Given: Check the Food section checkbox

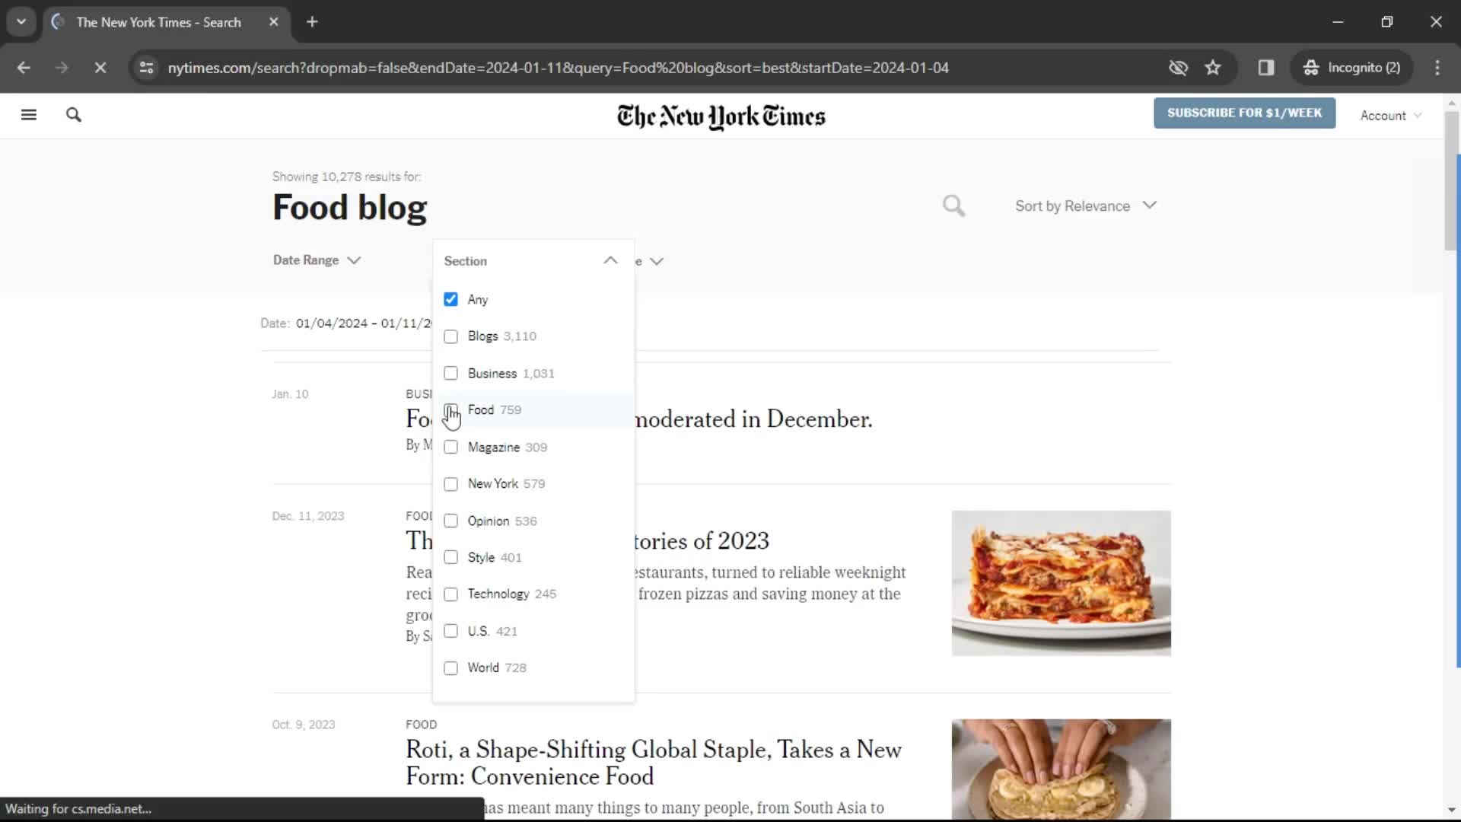Looking at the screenshot, I should point(450,410).
